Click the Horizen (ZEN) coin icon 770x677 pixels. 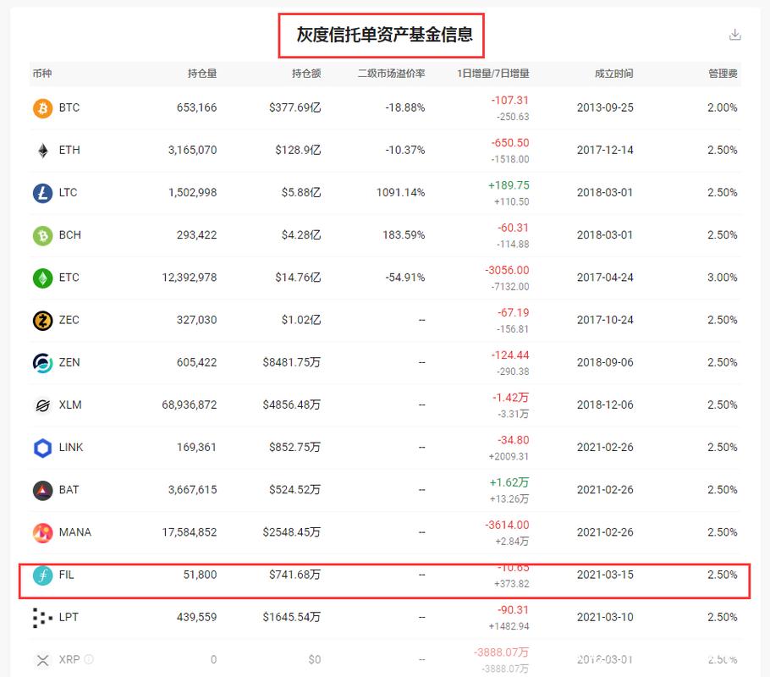pyautogui.click(x=41, y=362)
